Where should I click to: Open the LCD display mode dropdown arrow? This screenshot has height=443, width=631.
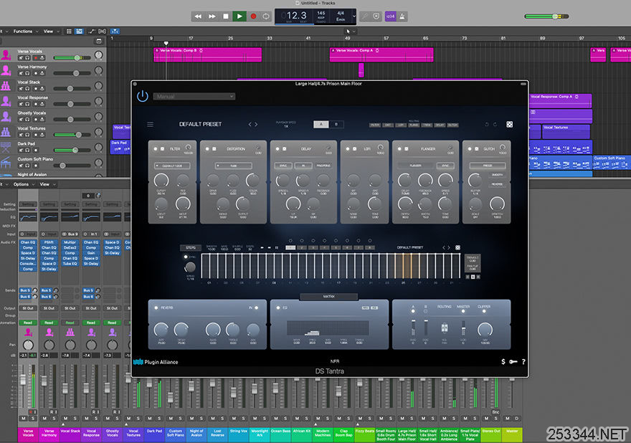[x=354, y=16]
